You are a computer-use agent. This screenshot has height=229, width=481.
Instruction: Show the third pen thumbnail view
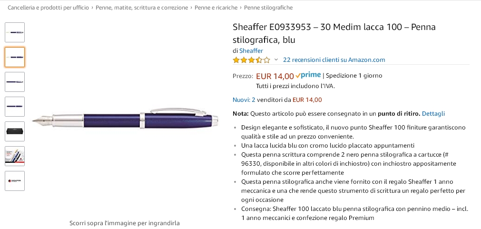point(15,82)
